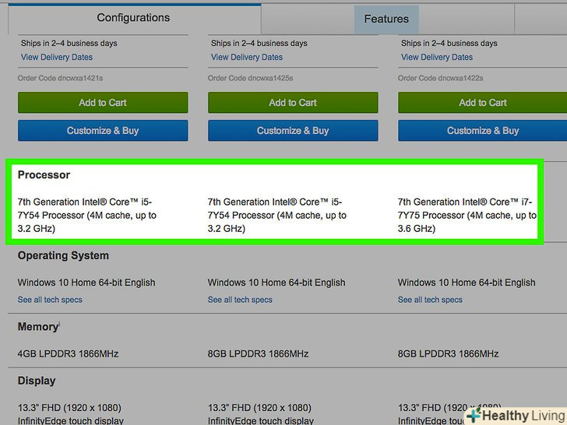Open the Features tab
Viewport: 567px width, 425px height.
pyautogui.click(x=386, y=19)
